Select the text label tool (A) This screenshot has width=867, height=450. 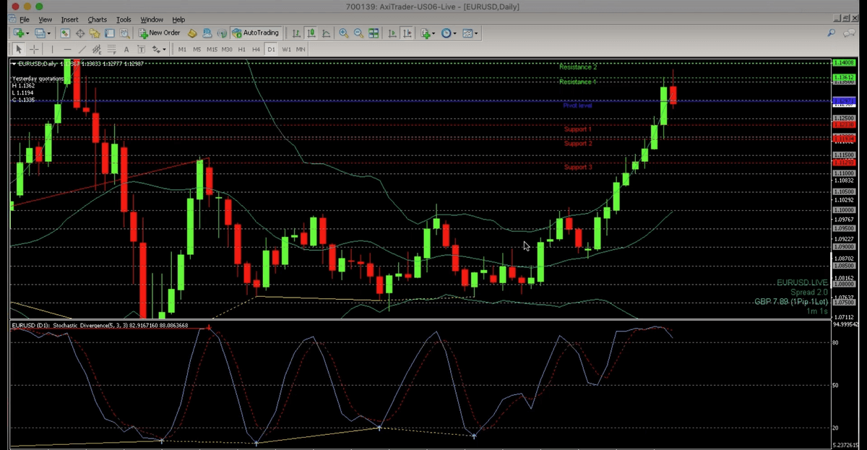tap(126, 49)
